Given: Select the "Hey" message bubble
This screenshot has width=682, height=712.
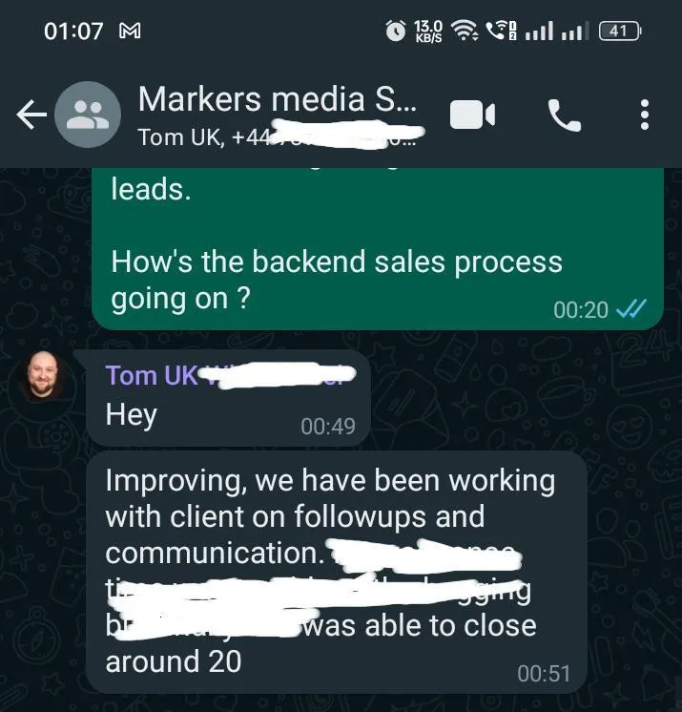Looking at the screenshot, I should pyautogui.click(x=229, y=398).
